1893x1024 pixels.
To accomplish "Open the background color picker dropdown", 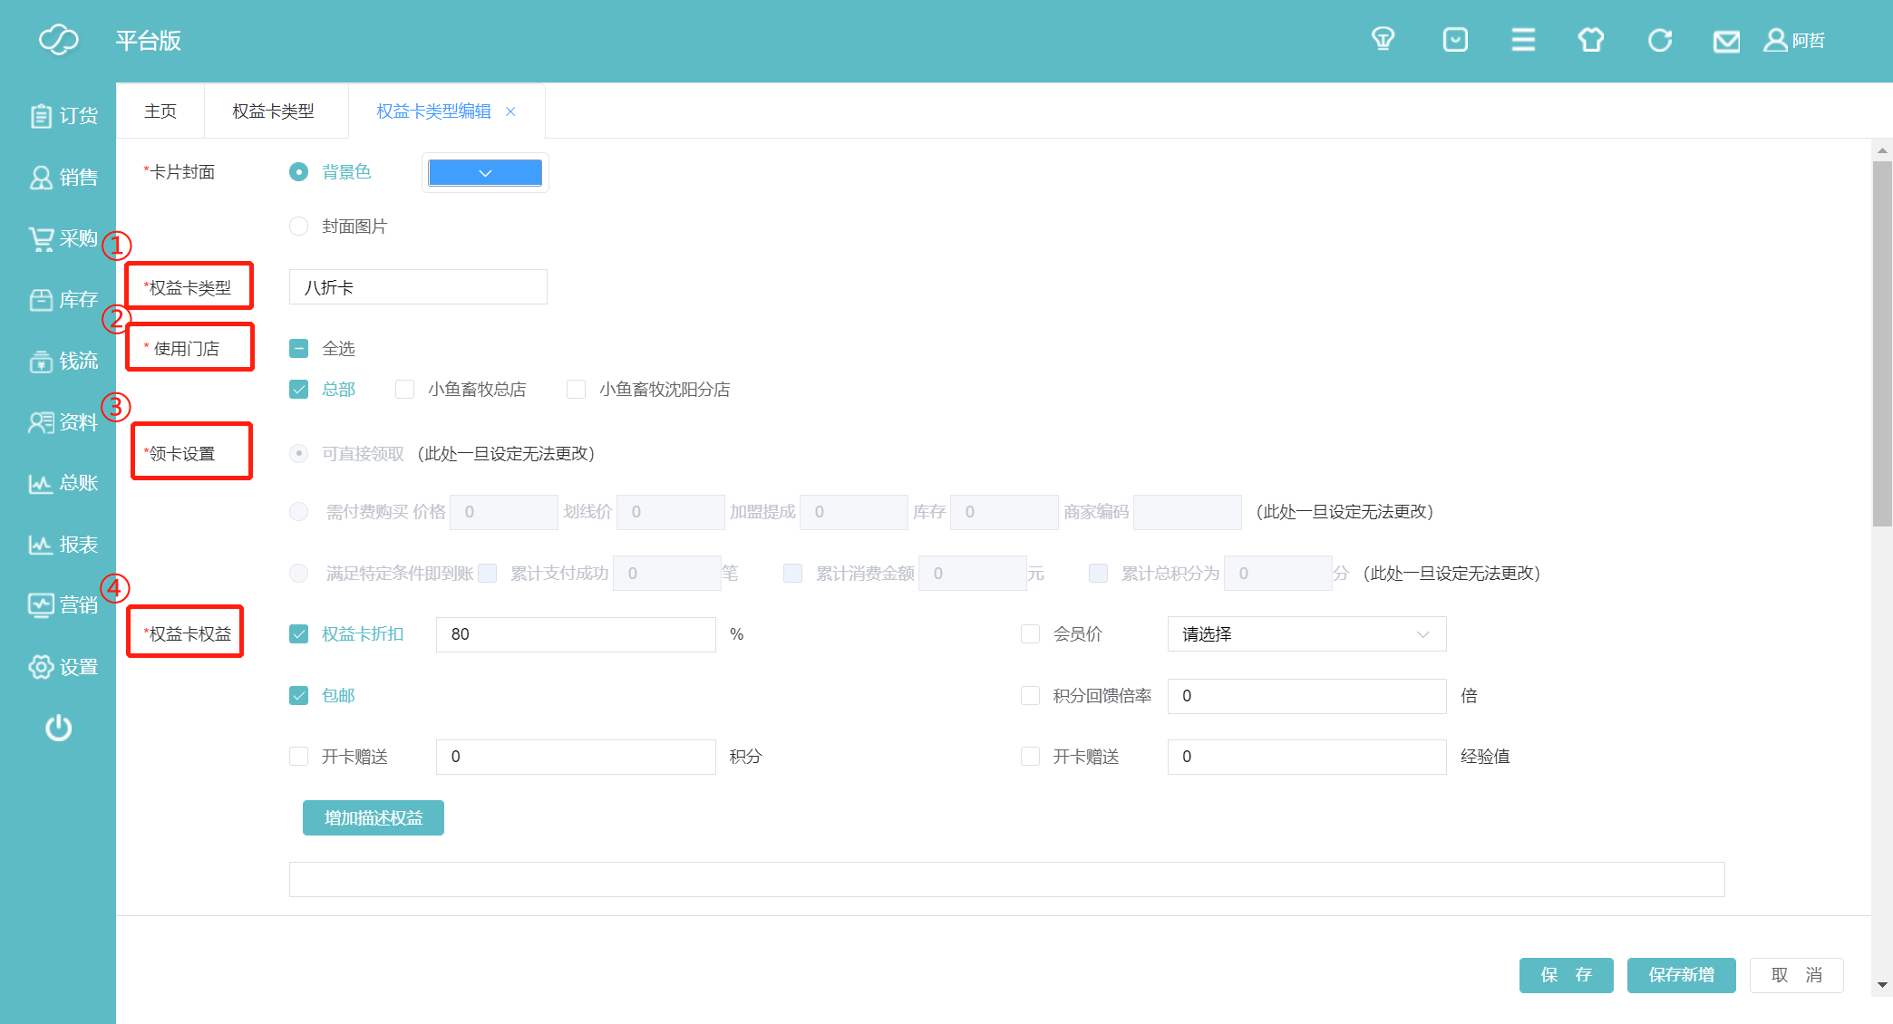I will point(485,173).
